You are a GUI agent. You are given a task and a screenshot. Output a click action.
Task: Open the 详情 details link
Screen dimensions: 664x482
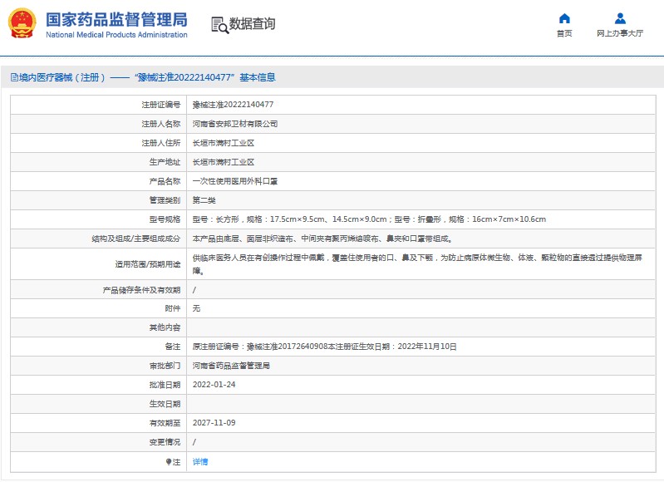(200, 461)
